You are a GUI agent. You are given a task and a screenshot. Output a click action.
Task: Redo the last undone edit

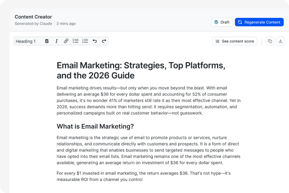click(104, 41)
